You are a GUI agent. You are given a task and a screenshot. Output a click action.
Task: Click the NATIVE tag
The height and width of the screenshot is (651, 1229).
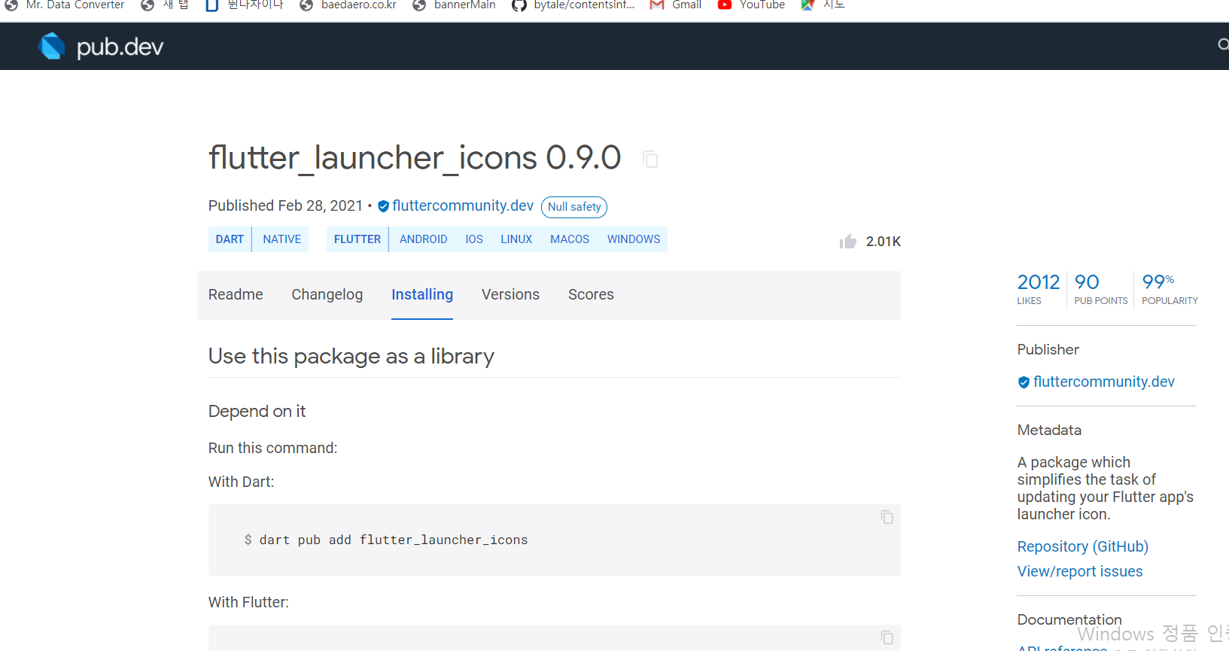pos(281,239)
